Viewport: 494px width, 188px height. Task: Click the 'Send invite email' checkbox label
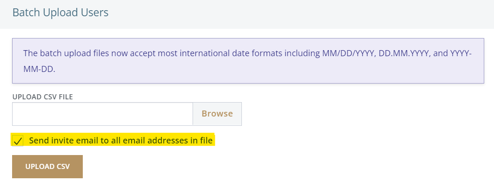point(120,140)
